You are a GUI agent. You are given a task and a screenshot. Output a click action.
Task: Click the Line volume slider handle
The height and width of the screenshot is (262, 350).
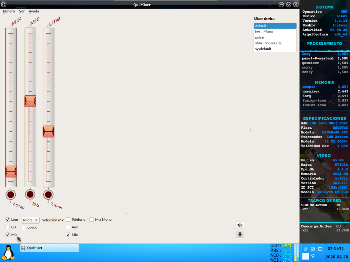coord(49,131)
